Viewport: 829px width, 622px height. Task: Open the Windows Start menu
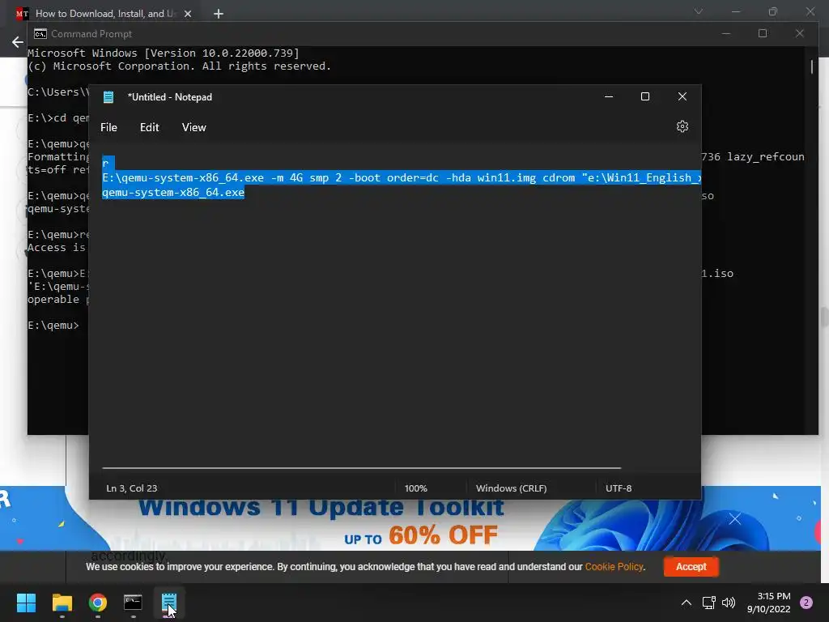click(26, 603)
